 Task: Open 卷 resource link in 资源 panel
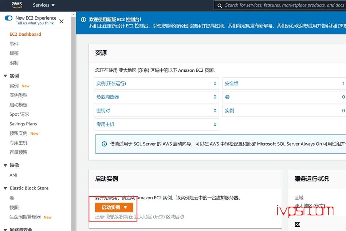pos(227,97)
